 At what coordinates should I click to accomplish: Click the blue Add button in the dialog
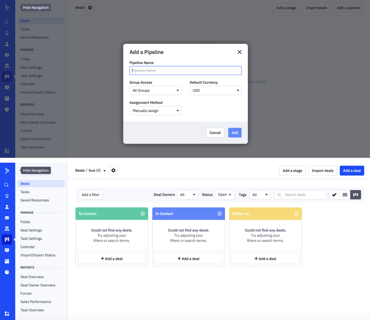click(235, 133)
